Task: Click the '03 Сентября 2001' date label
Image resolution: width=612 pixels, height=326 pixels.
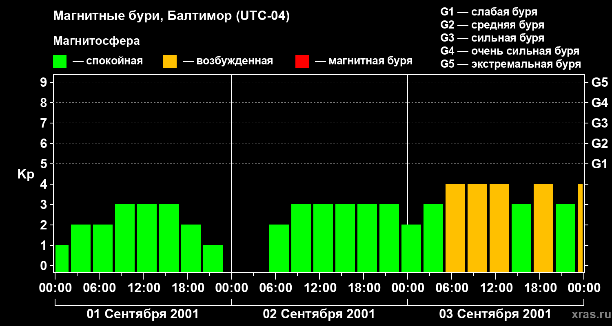Action: [495, 314]
